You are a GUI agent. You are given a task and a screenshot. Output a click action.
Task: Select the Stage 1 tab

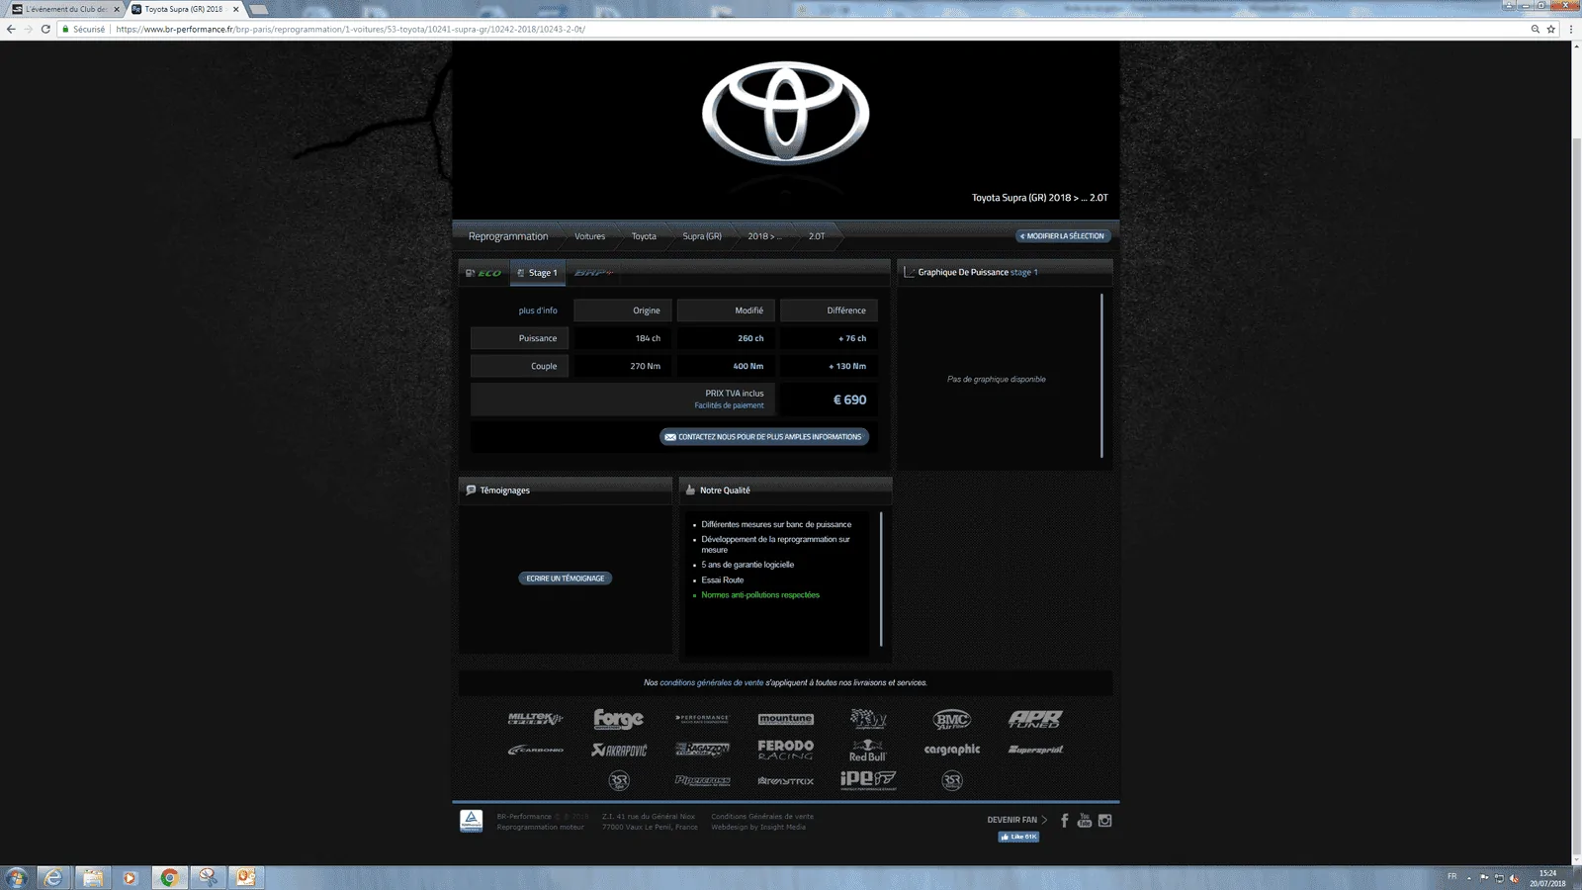click(x=538, y=273)
